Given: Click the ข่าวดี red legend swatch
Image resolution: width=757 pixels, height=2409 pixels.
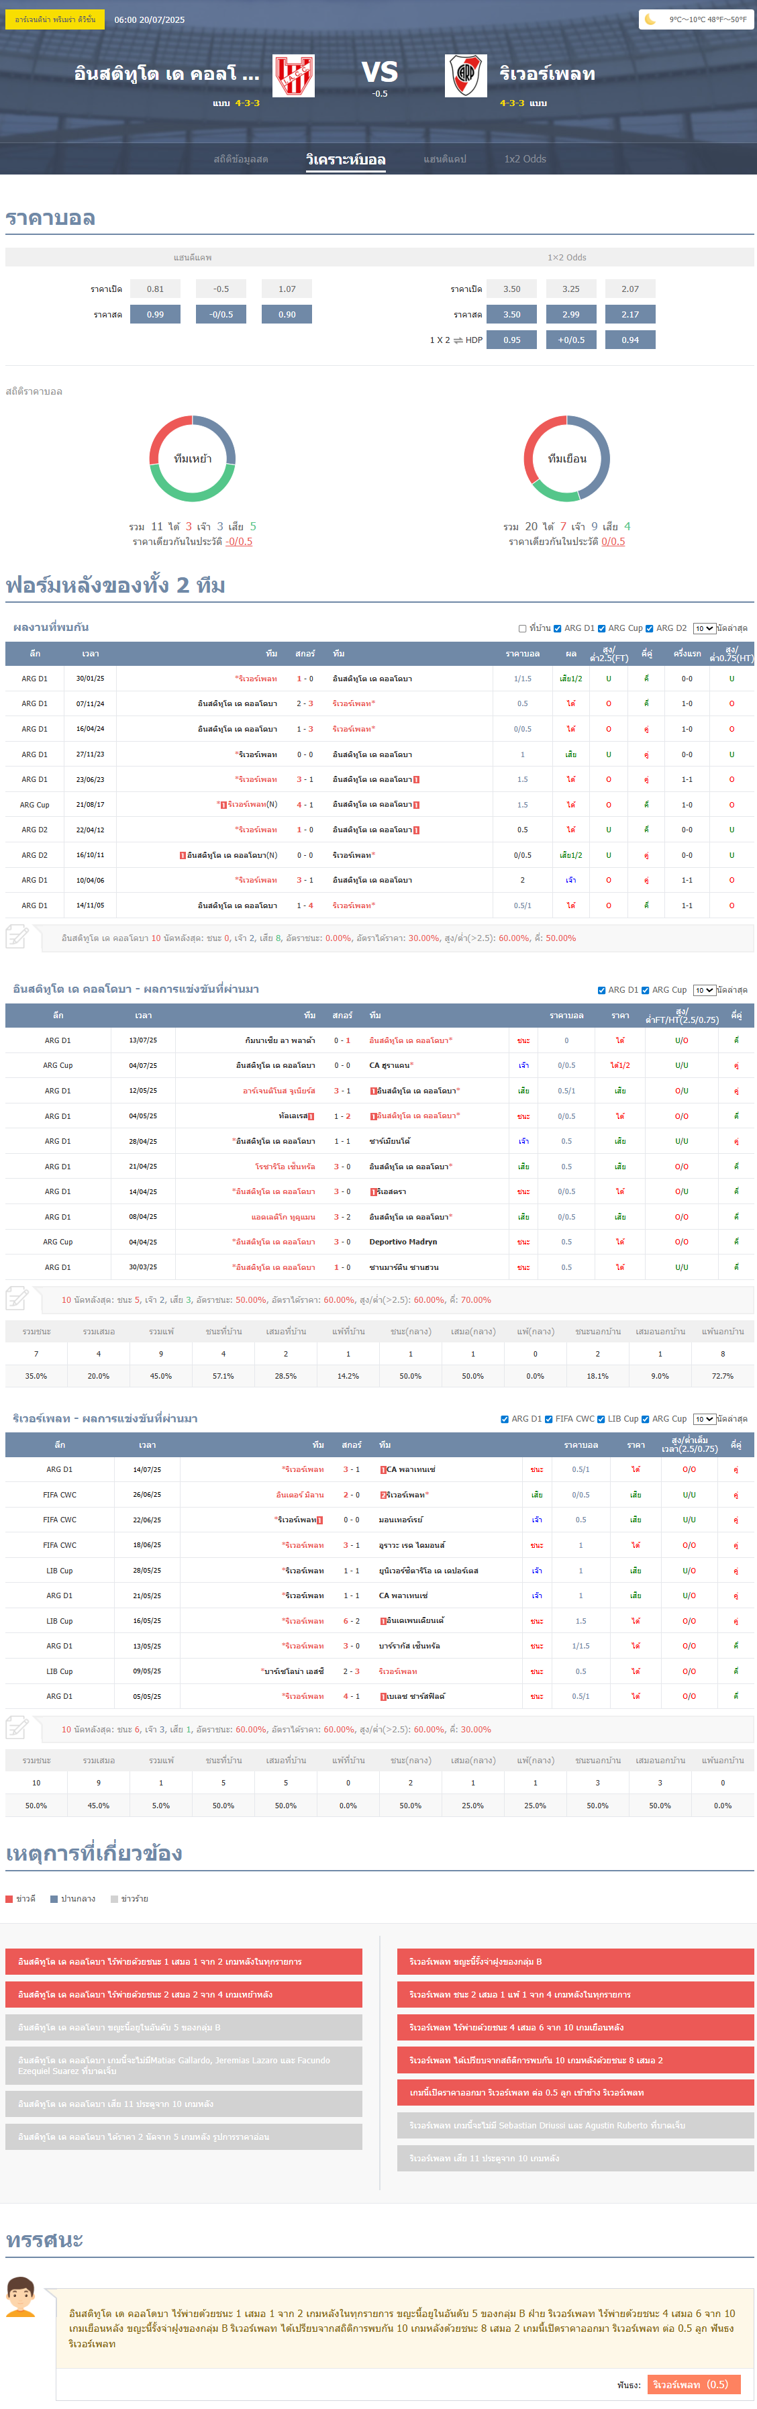Looking at the screenshot, I should click(x=9, y=1898).
